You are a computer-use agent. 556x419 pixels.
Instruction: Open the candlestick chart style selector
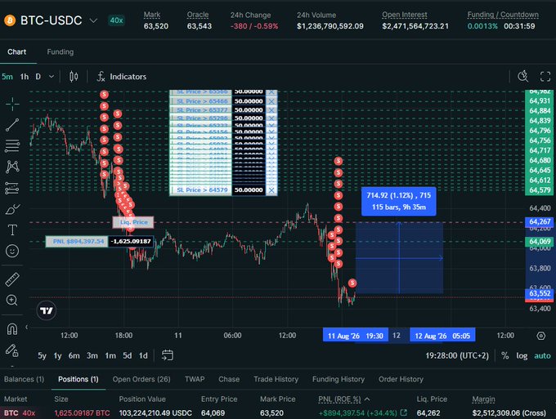coord(74,77)
